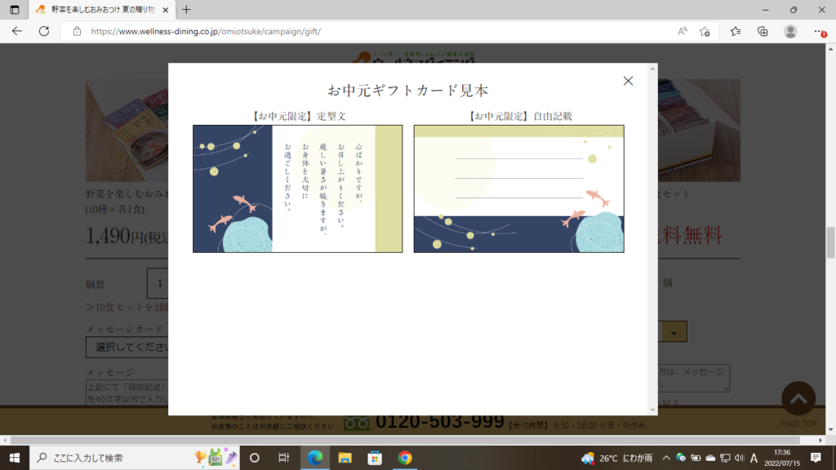
Task: Open the clock and calendar flyout
Action: [x=782, y=458]
